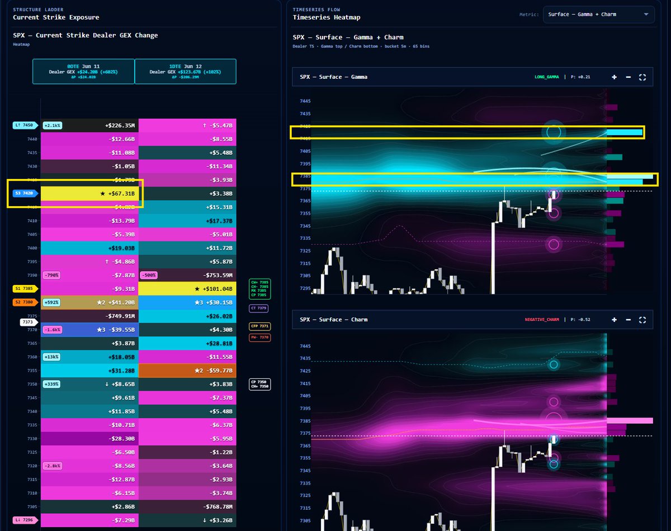Click the 7440 strike label
Screen dimensions: 671x531
click(x=32, y=139)
